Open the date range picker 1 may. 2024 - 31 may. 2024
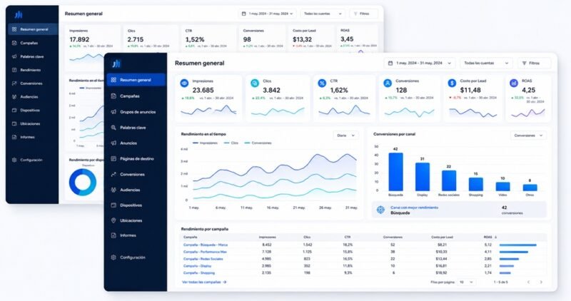 420,63
